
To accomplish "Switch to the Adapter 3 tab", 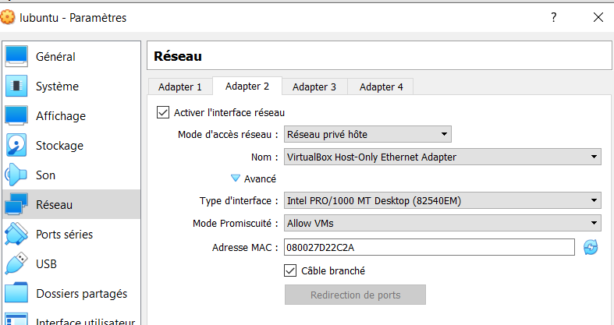I will coord(314,87).
